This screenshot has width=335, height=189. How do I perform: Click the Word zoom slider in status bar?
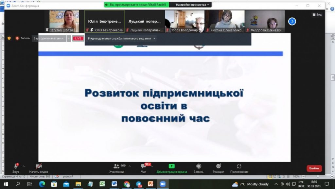click(x=317, y=177)
